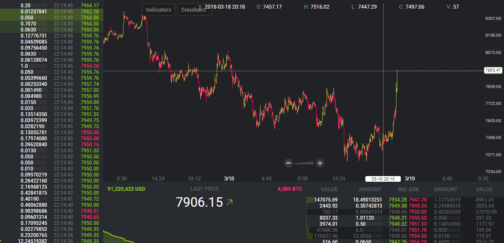
Task: Click the 7906.15 last price value
Action: coord(199,202)
